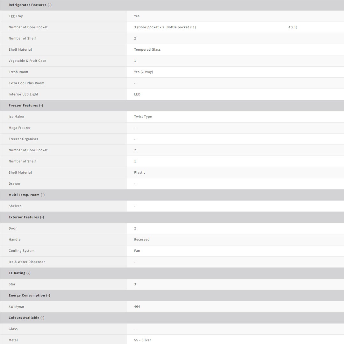
Task: Click the Mega Freezer row label
Action: [19, 128]
